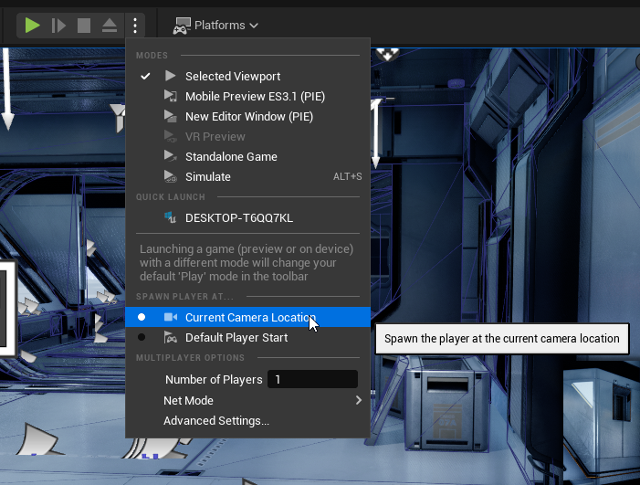Open Advanced Settings...
640x485 pixels.
[216, 421]
